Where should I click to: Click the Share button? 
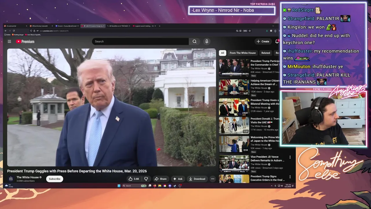(x=160, y=179)
